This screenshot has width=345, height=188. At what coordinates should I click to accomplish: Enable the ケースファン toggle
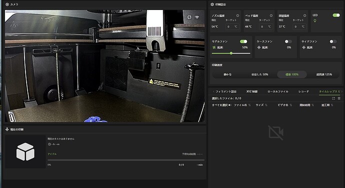(x=288, y=41)
